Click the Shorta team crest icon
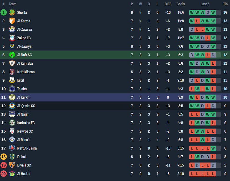 (12, 12)
